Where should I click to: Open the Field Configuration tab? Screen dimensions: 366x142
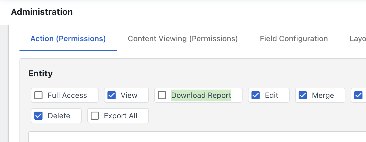tap(294, 39)
